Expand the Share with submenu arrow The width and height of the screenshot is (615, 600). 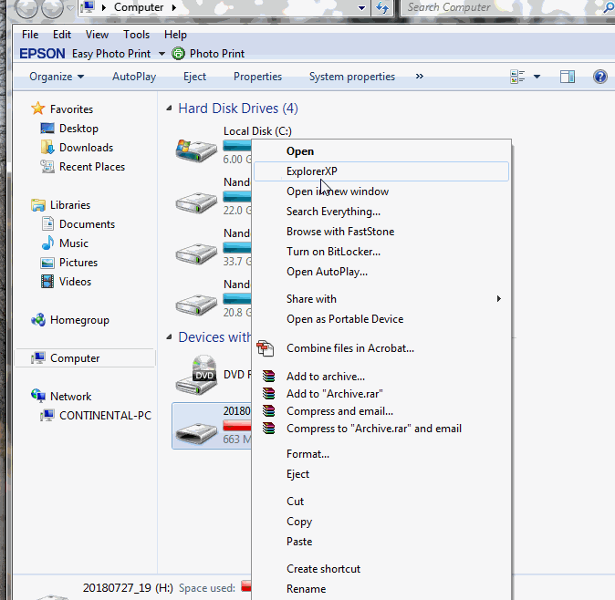click(x=498, y=299)
